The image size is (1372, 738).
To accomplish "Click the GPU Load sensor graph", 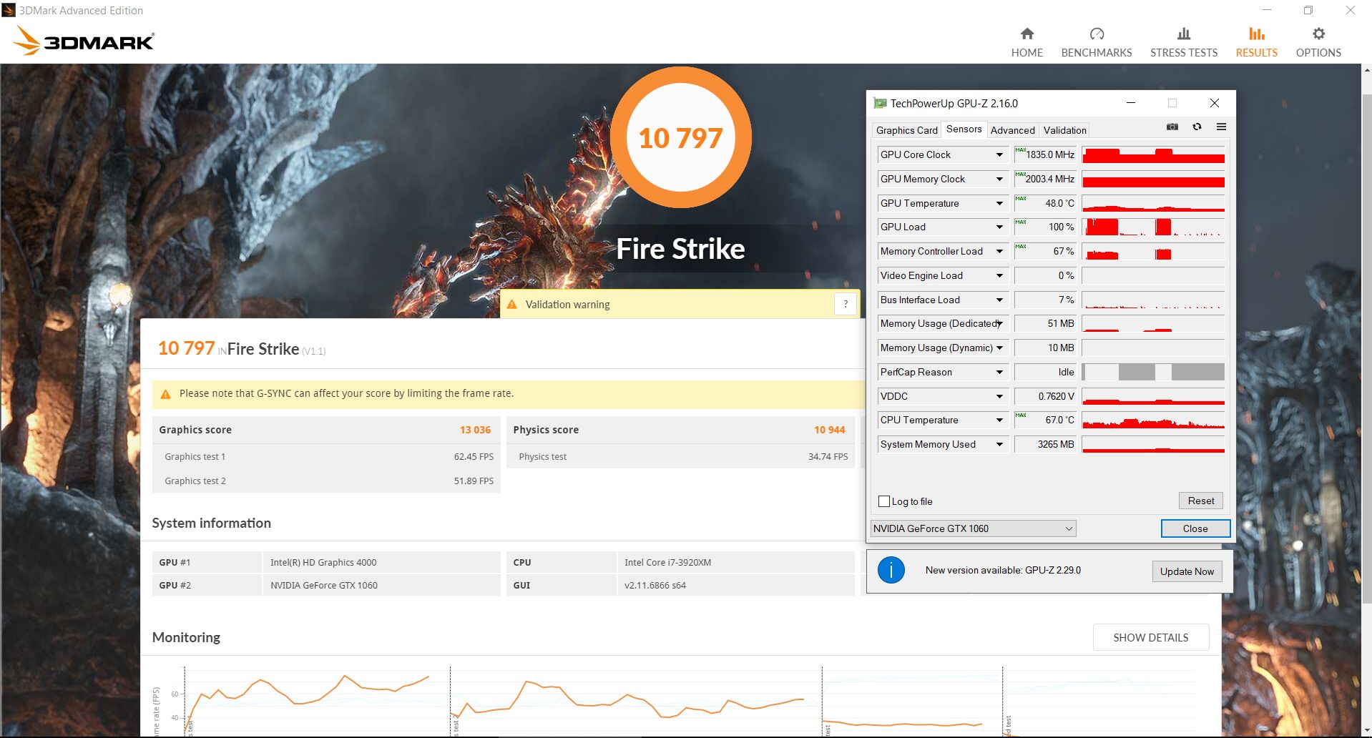I will pos(1153,227).
